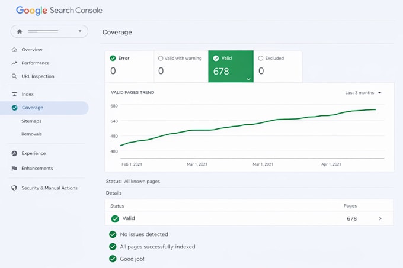
Task: Click the Status column header
Action: [117, 206]
